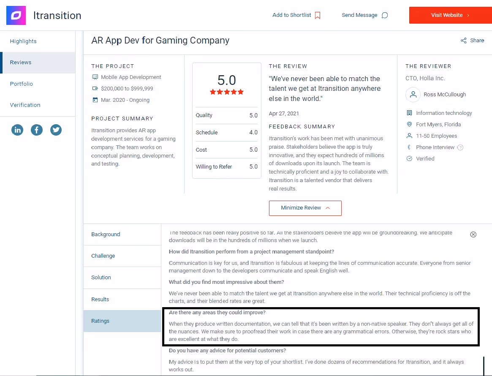The image size is (492, 376).
Task: Click 'Do you have any advice for potential customers?'
Action: pyautogui.click(x=228, y=351)
